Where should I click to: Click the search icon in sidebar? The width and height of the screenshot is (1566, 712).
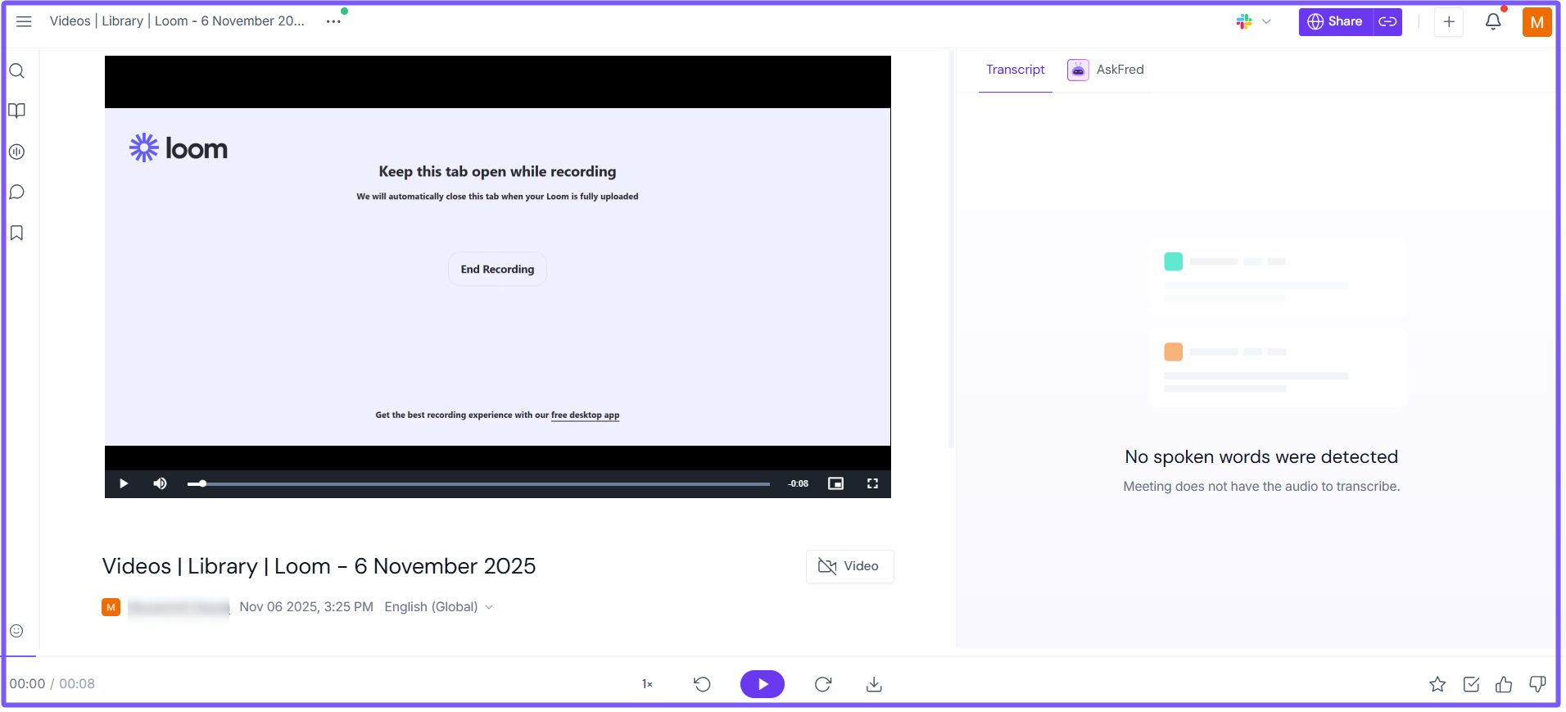pyautogui.click(x=16, y=71)
